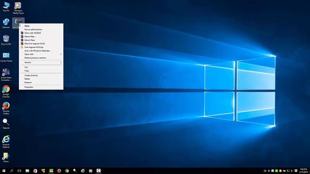
Task: Launch Firefox from the taskbar
Action: [x=59, y=171]
